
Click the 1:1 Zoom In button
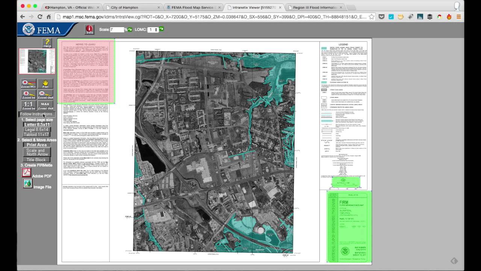[28, 105]
